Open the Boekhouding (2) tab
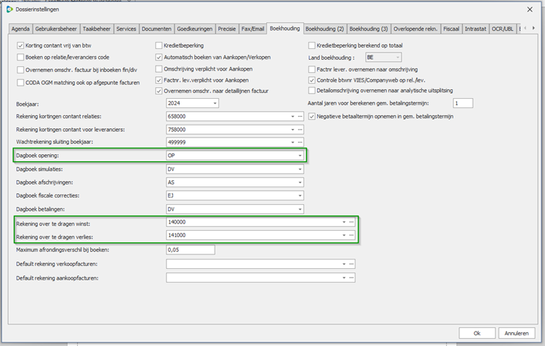 tap(324, 29)
